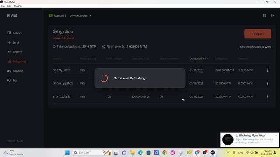Click node ID EkkGuk...pp3M2e
280x157 pixels.
(63, 83)
